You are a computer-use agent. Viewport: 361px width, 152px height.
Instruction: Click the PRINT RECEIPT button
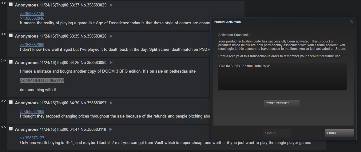point(281,103)
